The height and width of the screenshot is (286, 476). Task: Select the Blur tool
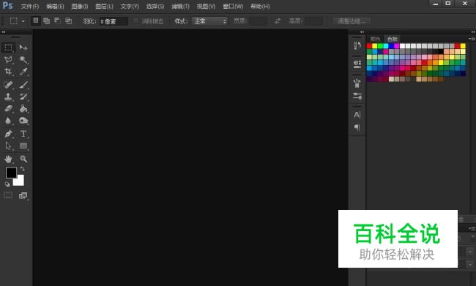click(8, 121)
